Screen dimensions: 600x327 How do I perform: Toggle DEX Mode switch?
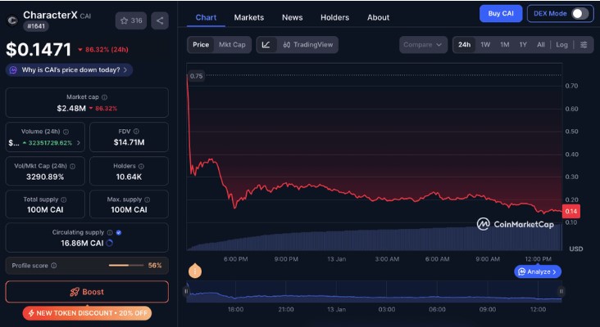pyautogui.click(x=580, y=14)
